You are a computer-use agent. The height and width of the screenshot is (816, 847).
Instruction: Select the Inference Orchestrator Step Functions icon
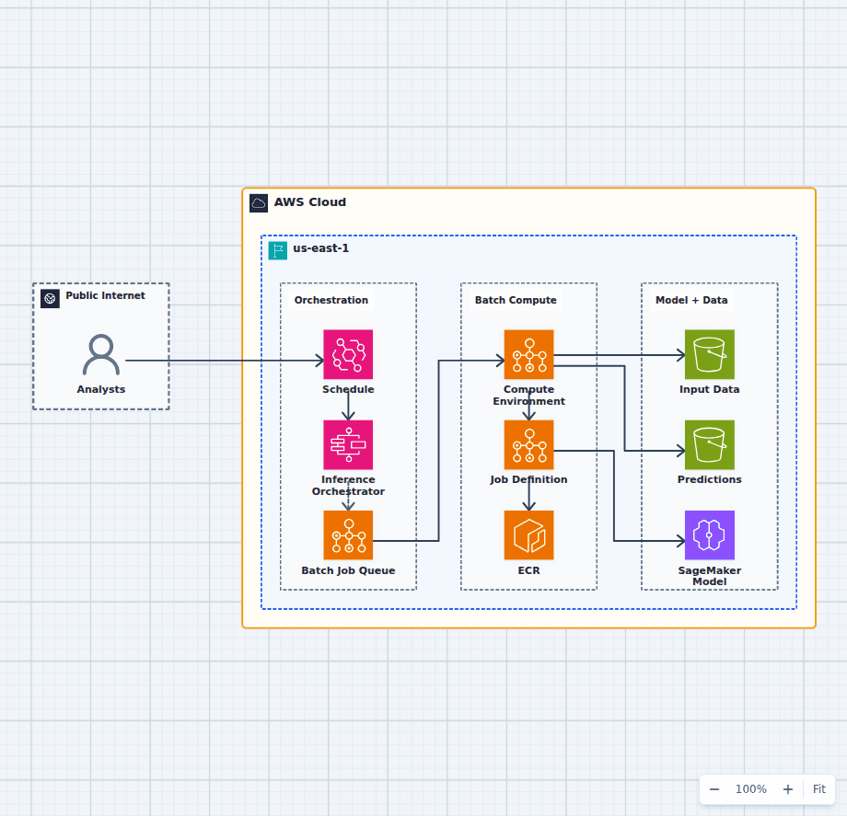click(348, 444)
